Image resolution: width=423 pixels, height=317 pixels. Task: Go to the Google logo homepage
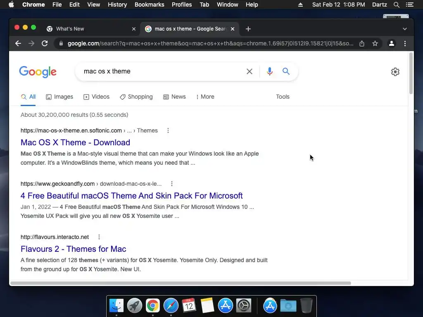coord(38,72)
